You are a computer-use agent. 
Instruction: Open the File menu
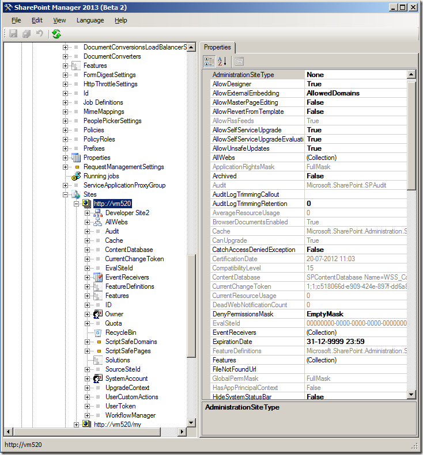coord(16,20)
